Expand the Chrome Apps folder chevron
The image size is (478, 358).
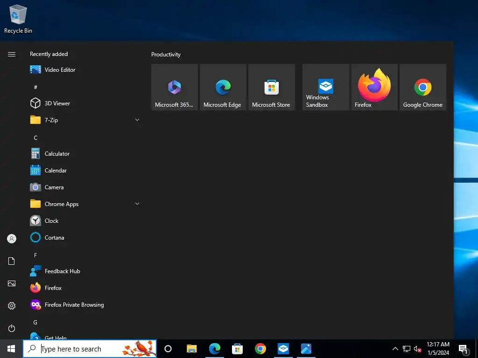click(137, 204)
